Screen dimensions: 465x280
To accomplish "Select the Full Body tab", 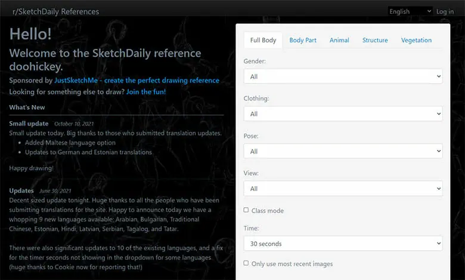I will tap(263, 40).
